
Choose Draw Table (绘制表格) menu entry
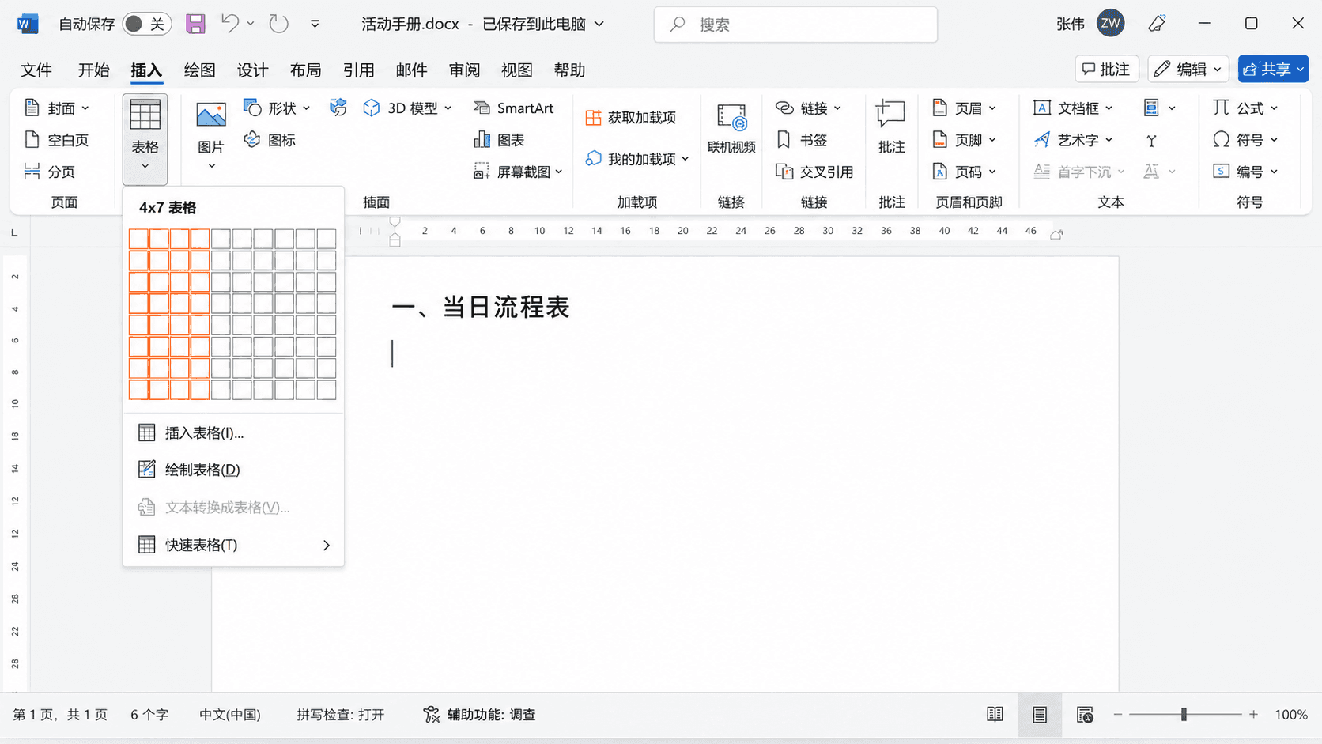click(x=233, y=470)
